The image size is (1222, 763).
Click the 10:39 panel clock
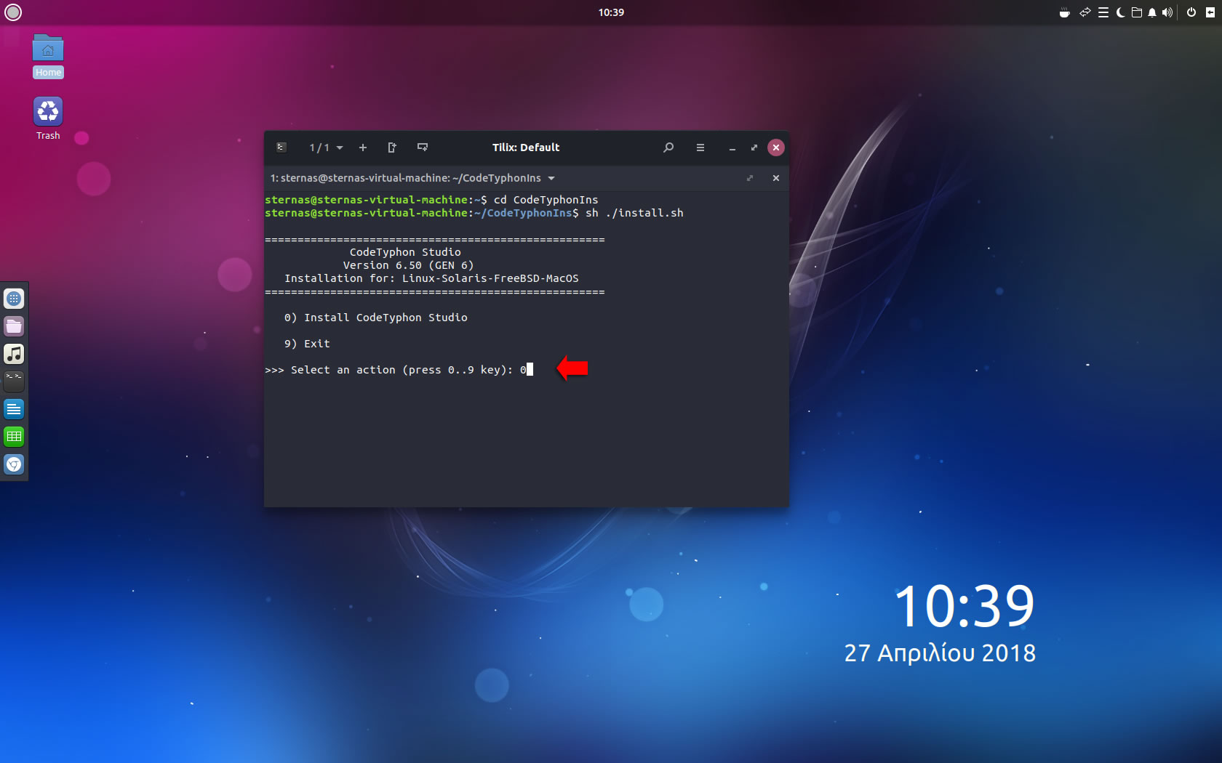coord(611,12)
